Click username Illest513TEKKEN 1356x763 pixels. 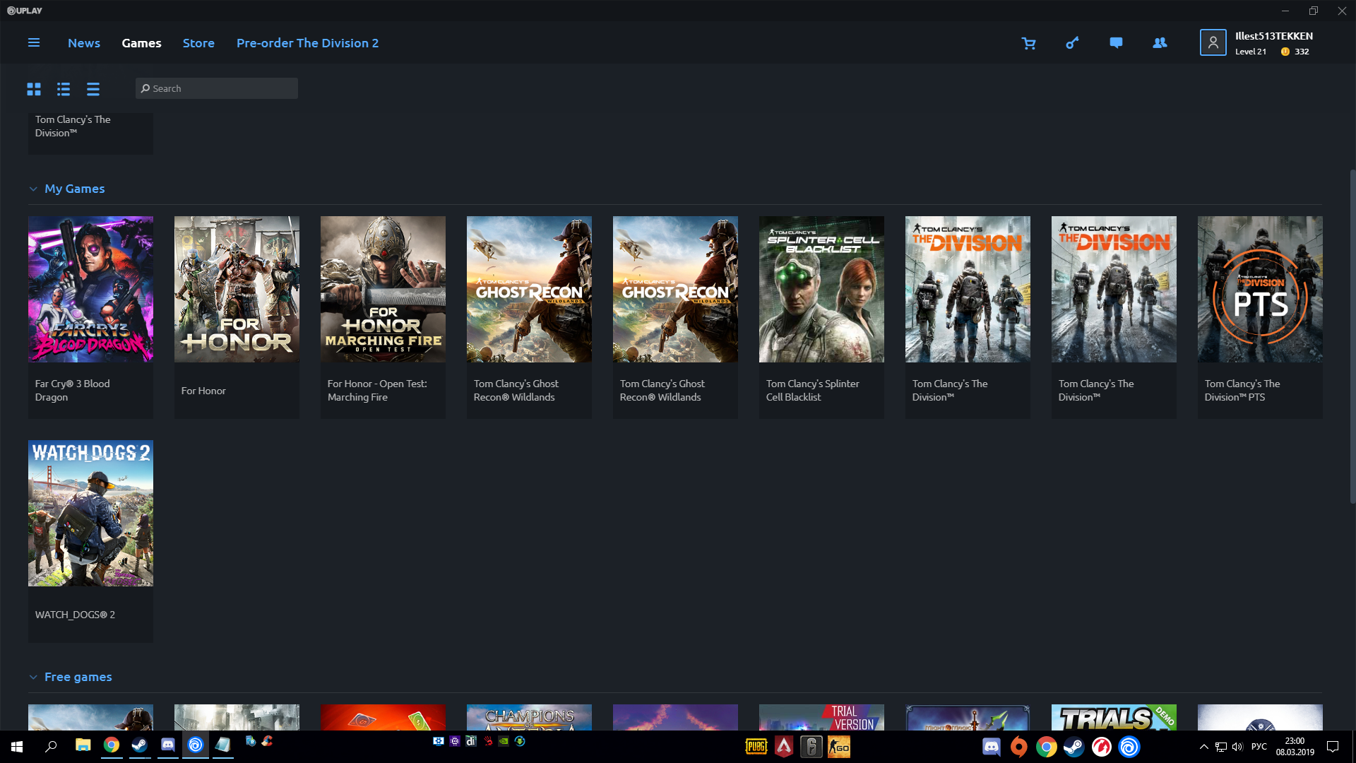pos(1273,36)
